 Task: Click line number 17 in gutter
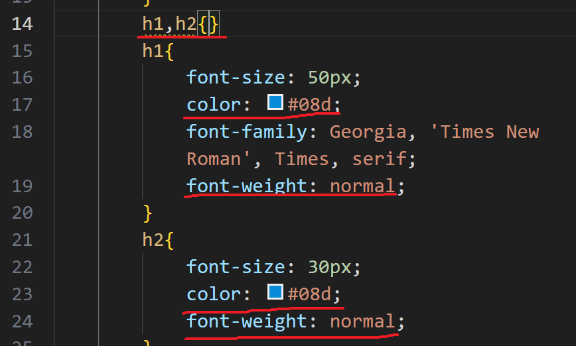point(23,105)
